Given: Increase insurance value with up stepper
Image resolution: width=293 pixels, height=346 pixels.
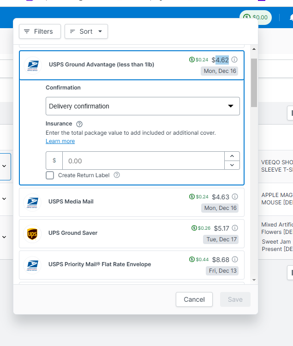Looking at the screenshot, I should [x=232, y=156].
